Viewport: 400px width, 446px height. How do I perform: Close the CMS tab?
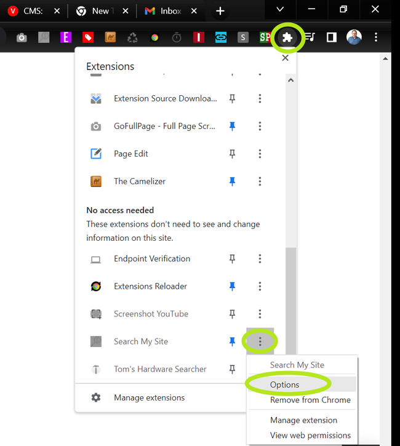[x=57, y=11]
